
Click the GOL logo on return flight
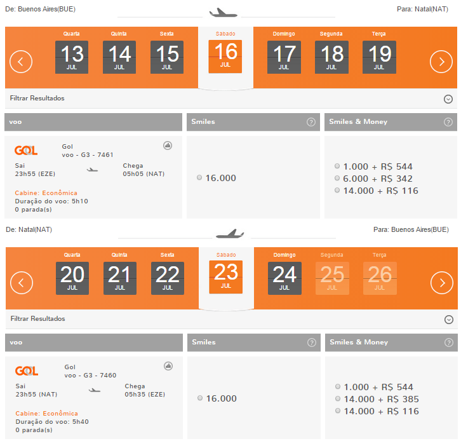pos(27,370)
